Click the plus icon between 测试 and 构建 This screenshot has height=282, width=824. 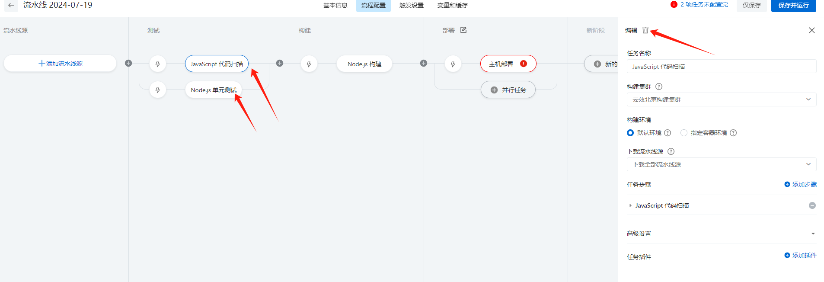tap(280, 63)
